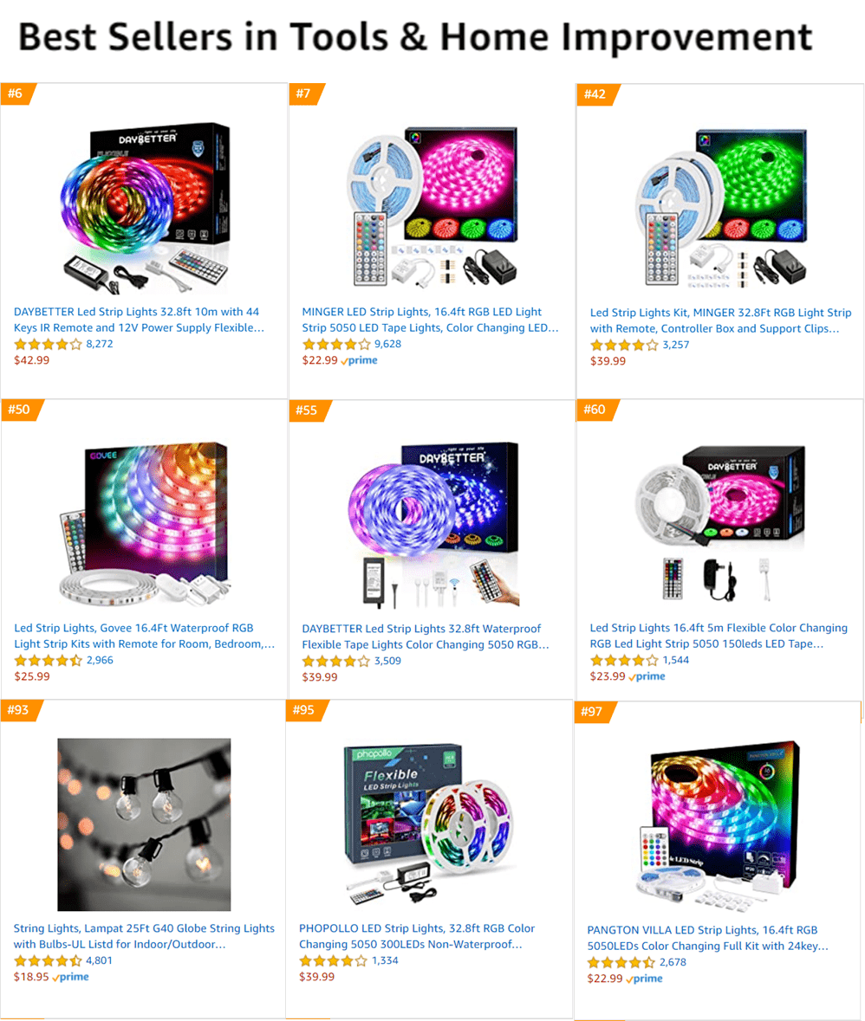Open Led Strip Lights 16.4ft 5m Flexible link
Screen dimensions: 865x1021
[719, 637]
